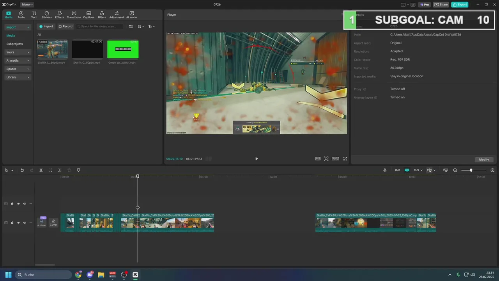The image size is (499, 281).
Task: Click the Share button
Action: (441, 5)
